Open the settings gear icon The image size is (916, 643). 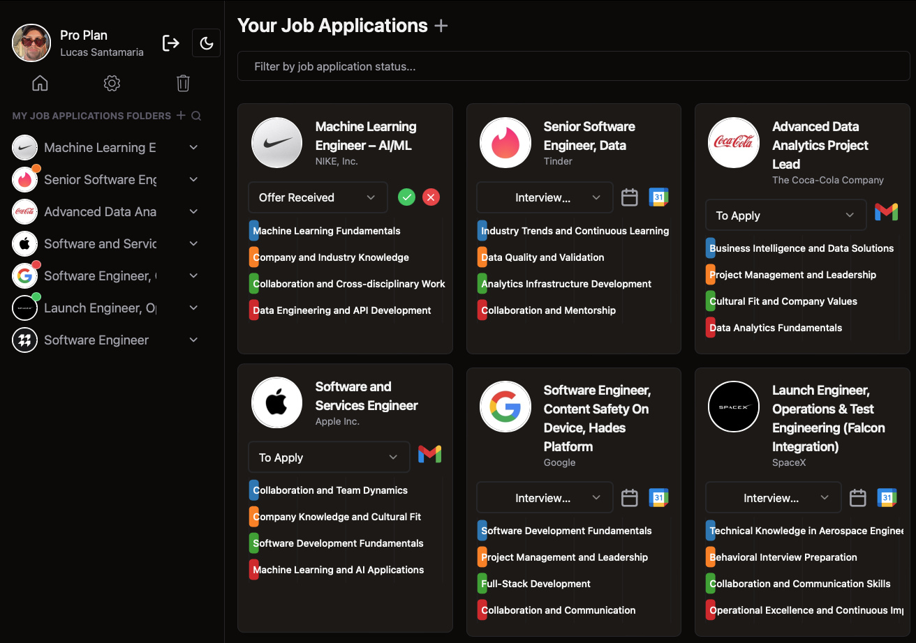[112, 84]
